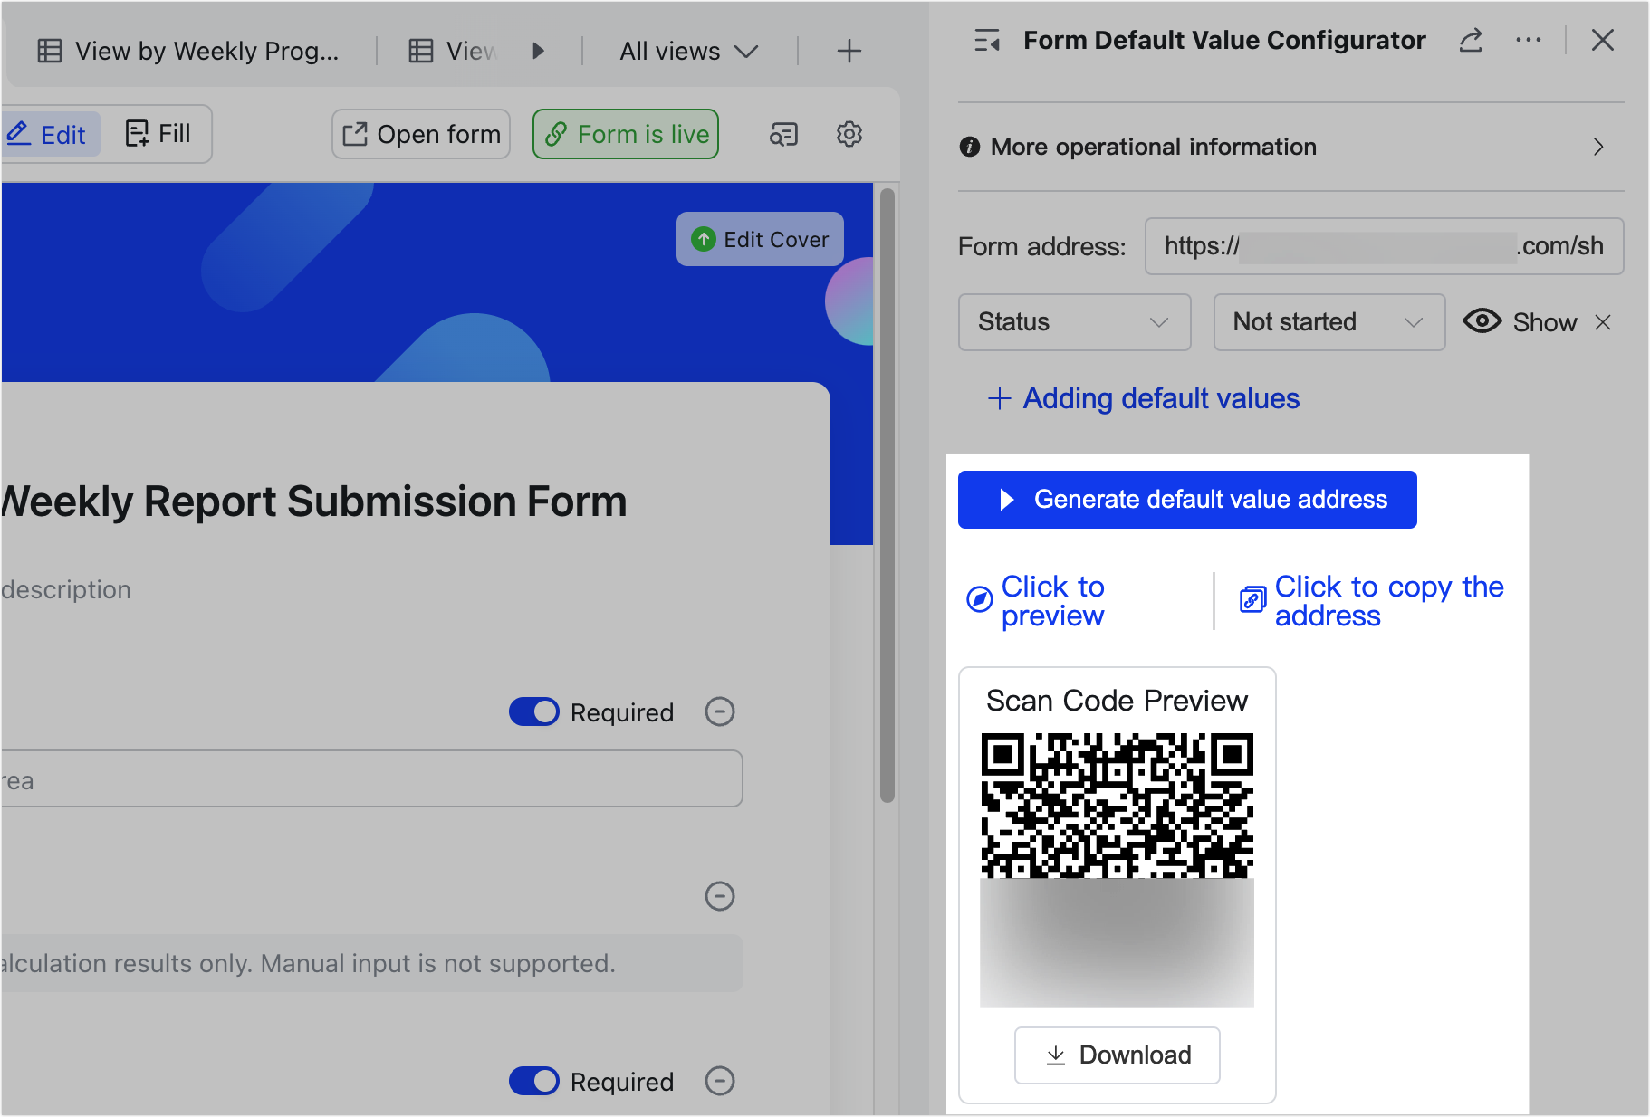Toggle off the first Required switch
This screenshot has height=1117, width=1650.
(534, 712)
